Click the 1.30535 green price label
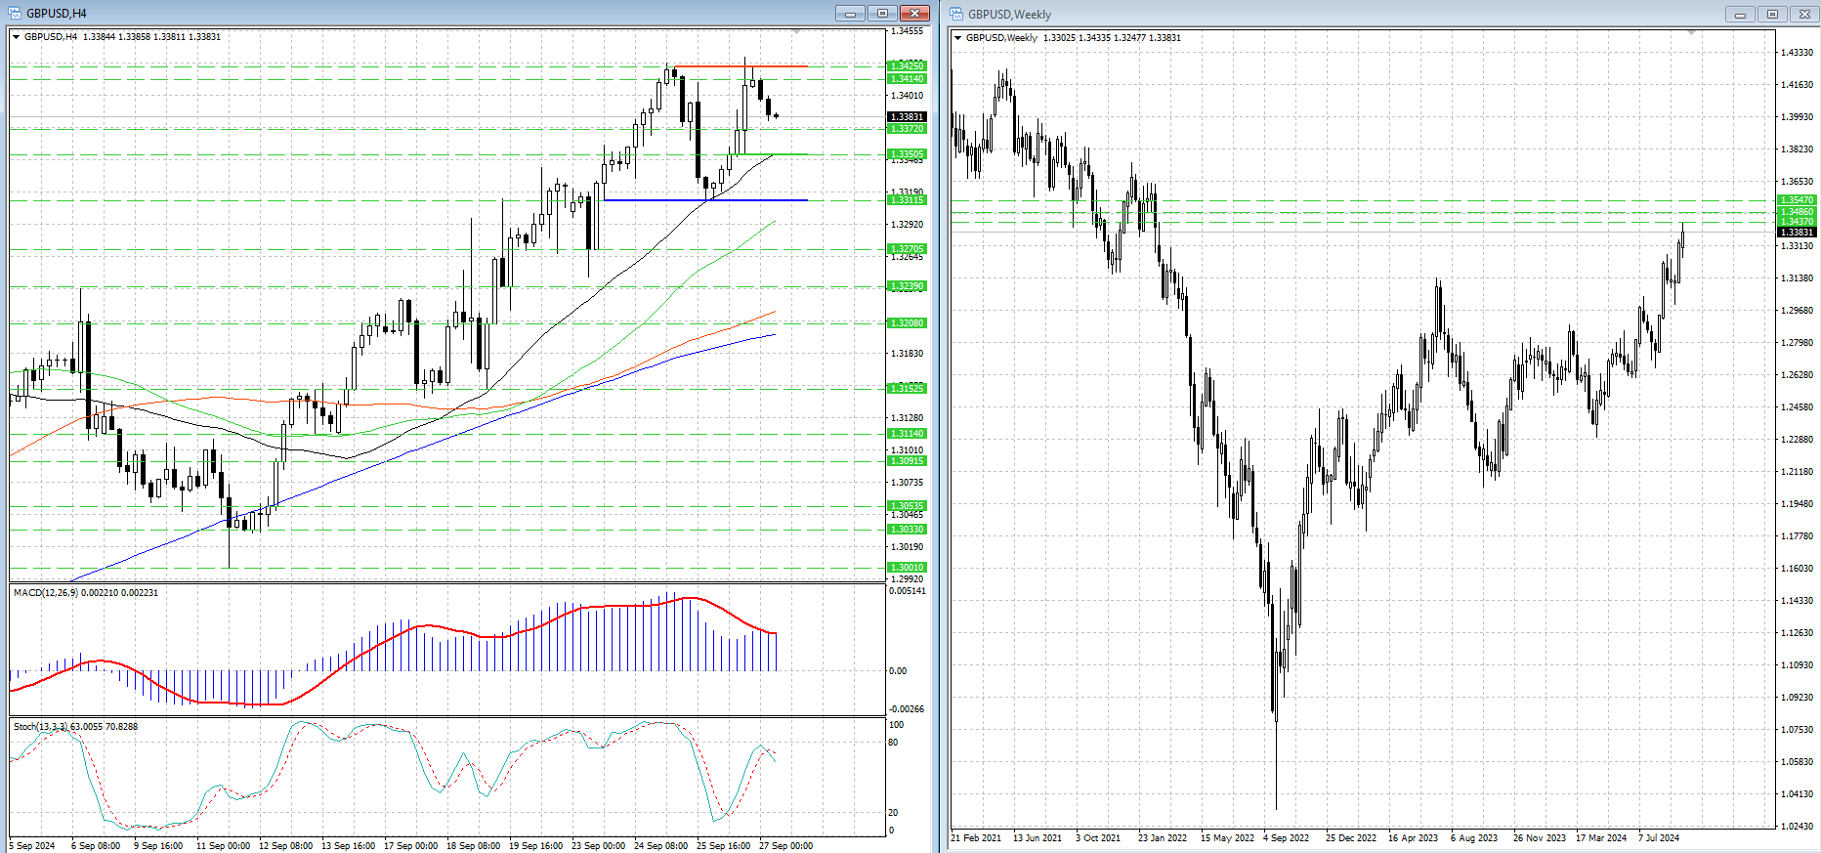The height and width of the screenshot is (853, 1821). [907, 506]
